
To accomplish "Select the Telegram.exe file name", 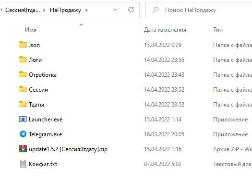I will [x=46, y=134].
